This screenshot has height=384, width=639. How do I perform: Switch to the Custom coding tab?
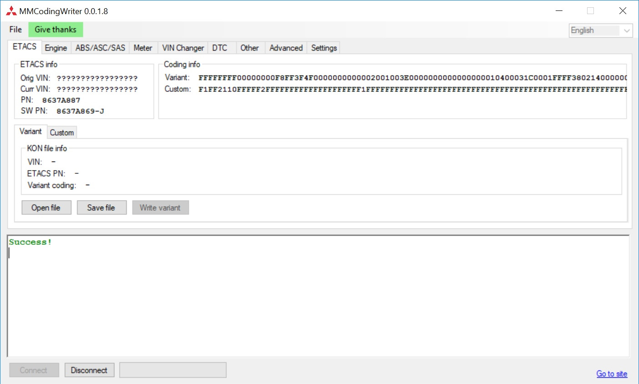coord(62,132)
